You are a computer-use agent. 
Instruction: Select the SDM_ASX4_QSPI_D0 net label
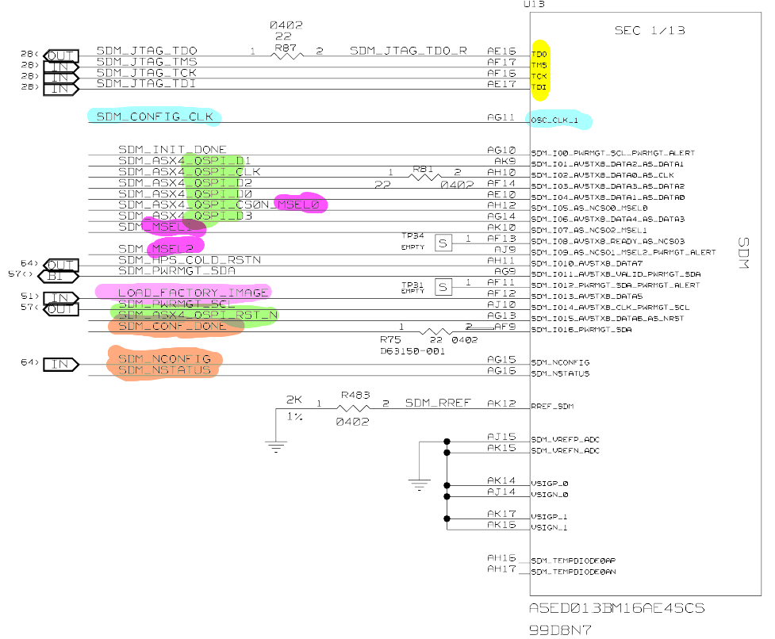pyautogui.click(x=185, y=193)
